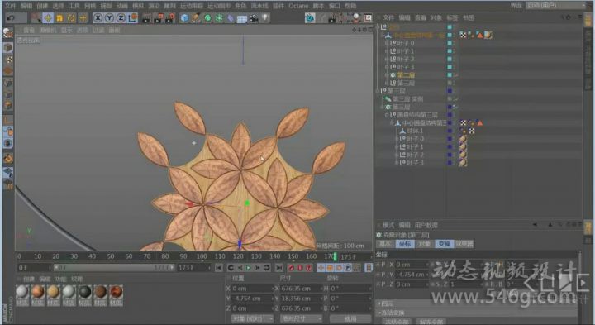Click material tag on last 叶子 3
Image resolution: width=595 pixels, height=325 pixels.
(x=463, y=163)
